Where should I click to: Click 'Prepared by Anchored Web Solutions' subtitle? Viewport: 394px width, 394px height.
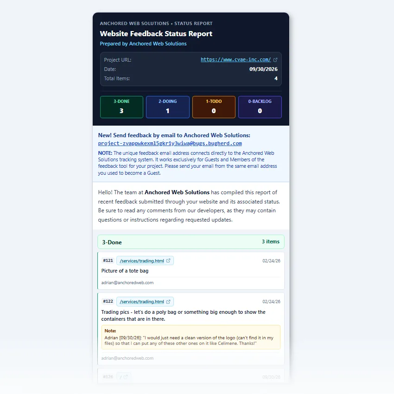[x=143, y=44]
